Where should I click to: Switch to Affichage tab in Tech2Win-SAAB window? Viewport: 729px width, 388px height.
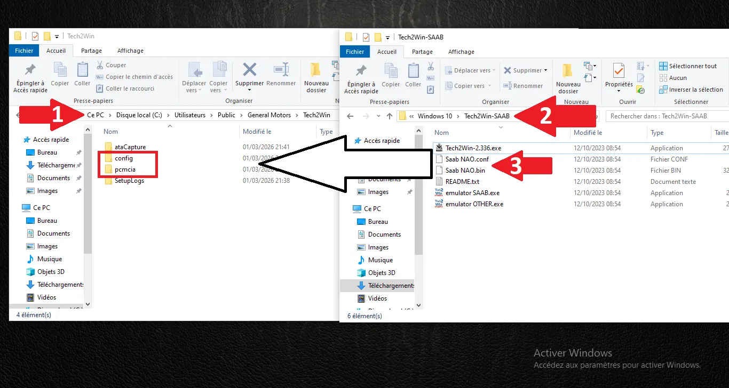[461, 52]
